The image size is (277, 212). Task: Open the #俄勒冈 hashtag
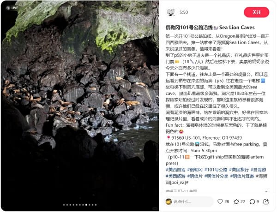tap(195, 170)
